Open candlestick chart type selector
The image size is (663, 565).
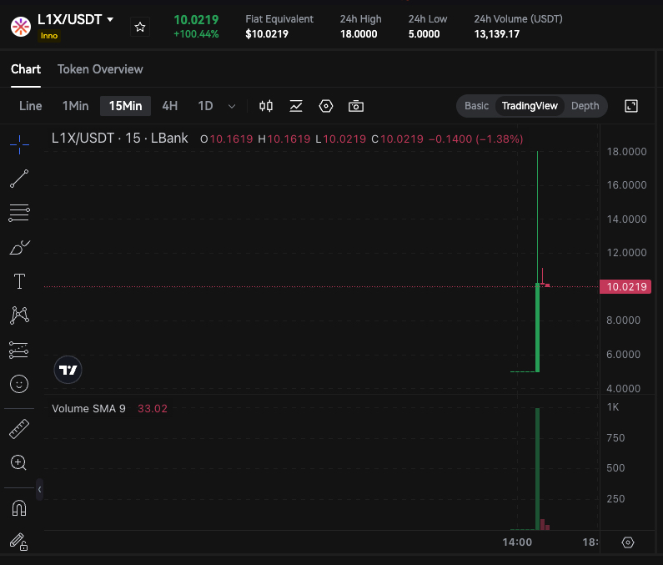tap(266, 106)
